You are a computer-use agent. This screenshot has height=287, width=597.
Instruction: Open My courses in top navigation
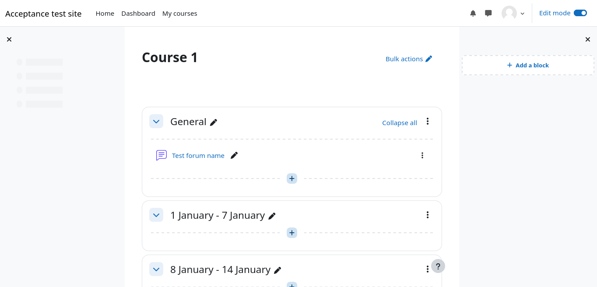179,14
